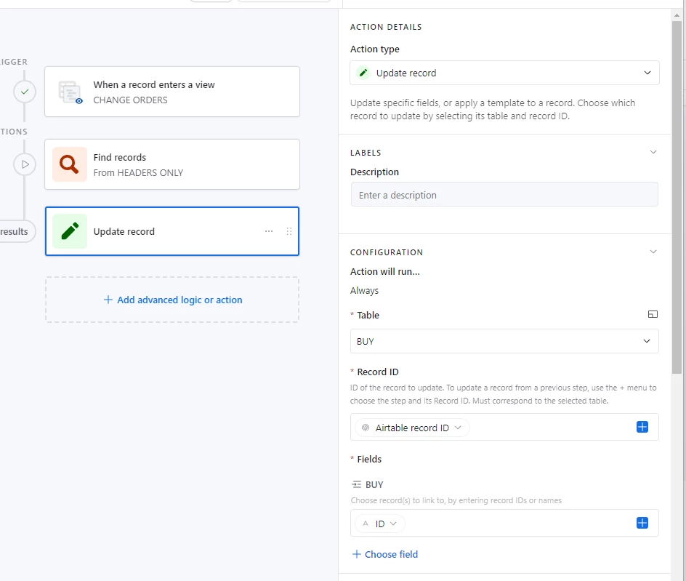Select the When a record enters a view trigger
This screenshot has height=581, width=686.
(x=172, y=92)
